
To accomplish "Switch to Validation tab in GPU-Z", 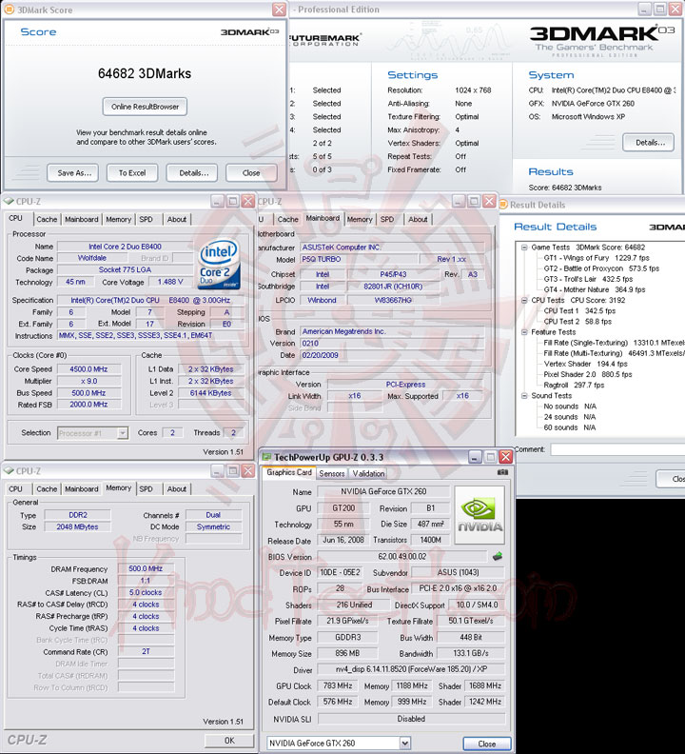I will pyautogui.click(x=368, y=473).
